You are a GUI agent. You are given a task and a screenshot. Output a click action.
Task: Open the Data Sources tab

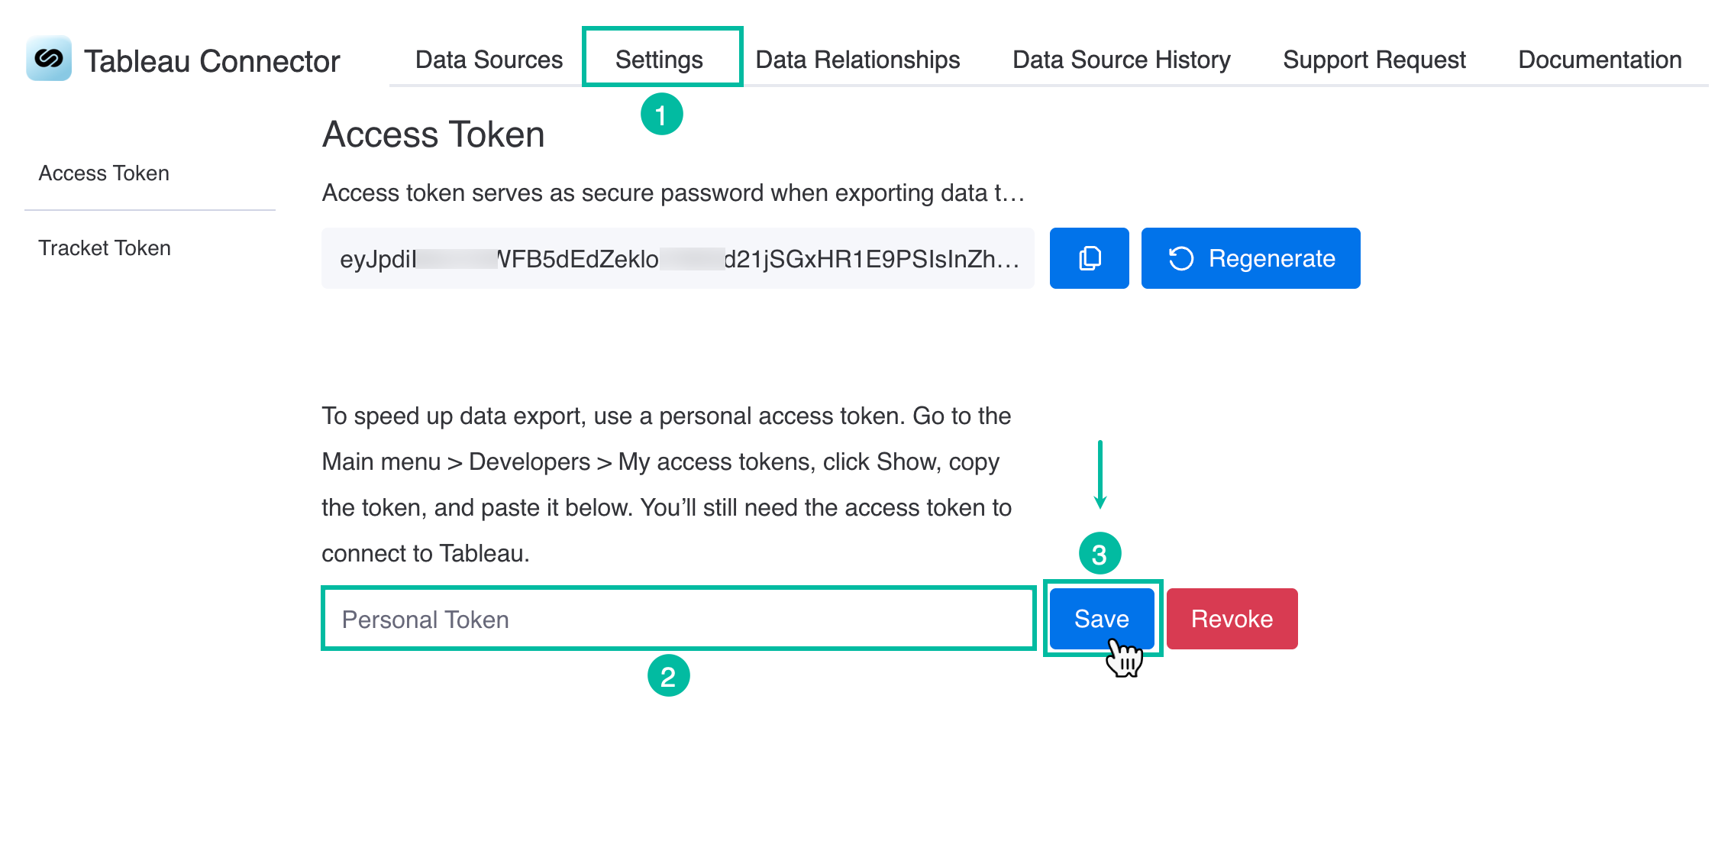[x=489, y=60]
